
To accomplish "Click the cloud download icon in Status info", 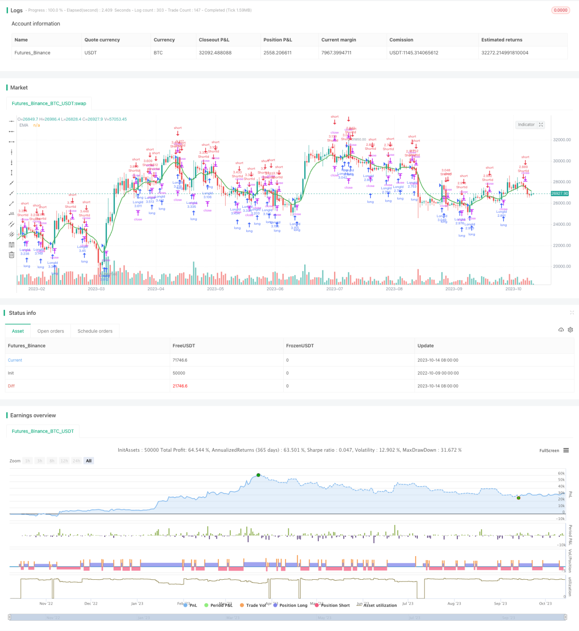I will pos(561,330).
